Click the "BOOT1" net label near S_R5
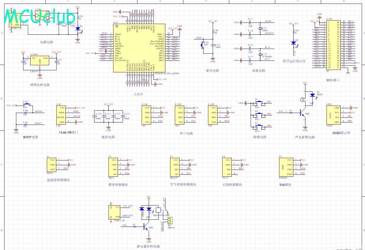The image size is (365, 250). click(39, 123)
